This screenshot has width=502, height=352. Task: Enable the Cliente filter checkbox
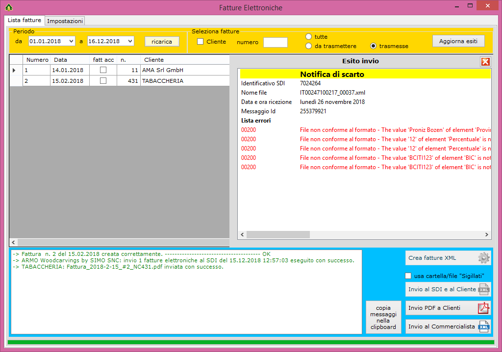pyautogui.click(x=201, y=42)
